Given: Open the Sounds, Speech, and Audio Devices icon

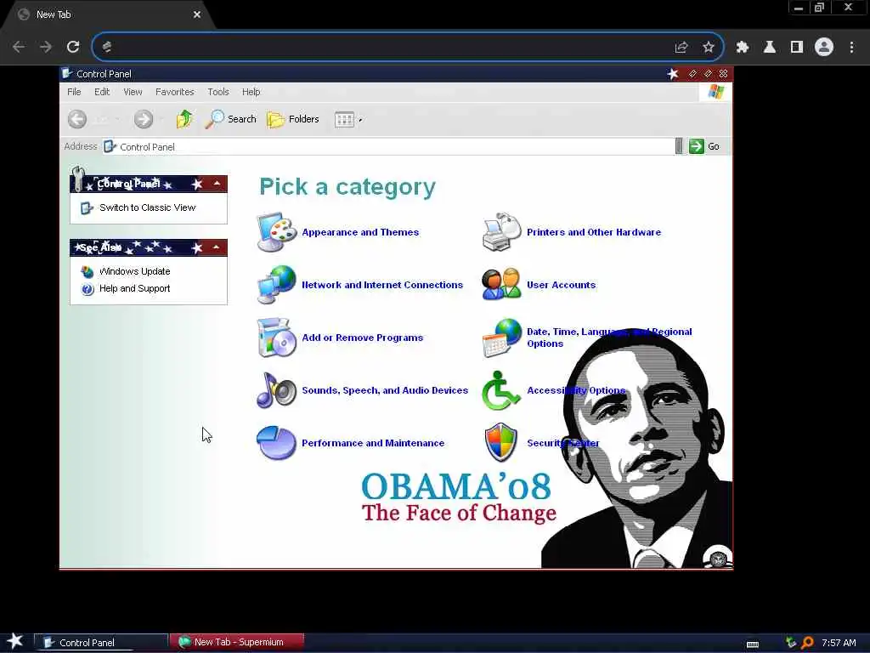Looking at the screenshot, I should (276, 390).
